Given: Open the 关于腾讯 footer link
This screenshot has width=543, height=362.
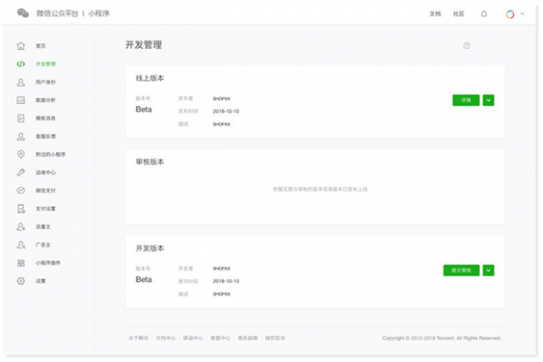Looking at the screenshot, I should click(x=137, y=338).
